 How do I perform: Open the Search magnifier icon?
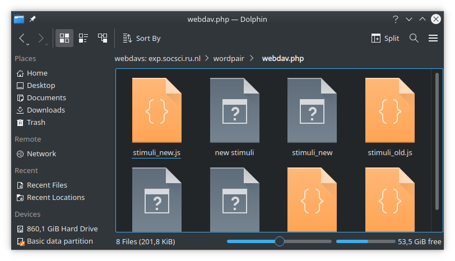tap(414, 38)
